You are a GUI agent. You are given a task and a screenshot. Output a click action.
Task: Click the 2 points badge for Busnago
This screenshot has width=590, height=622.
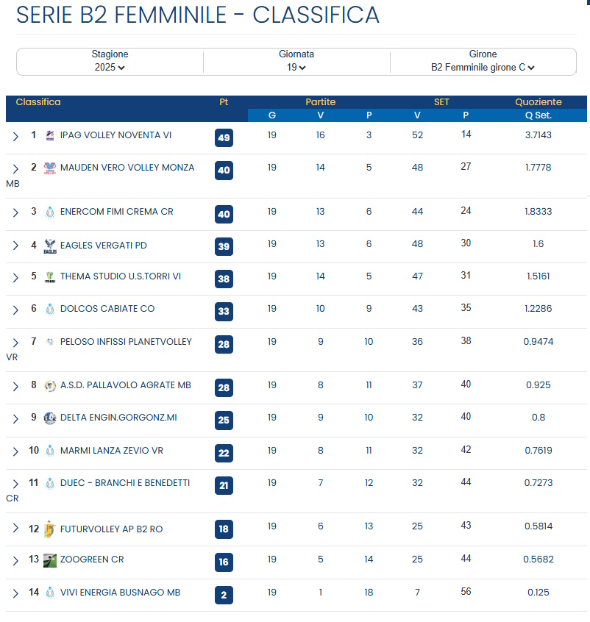point(224,596)
